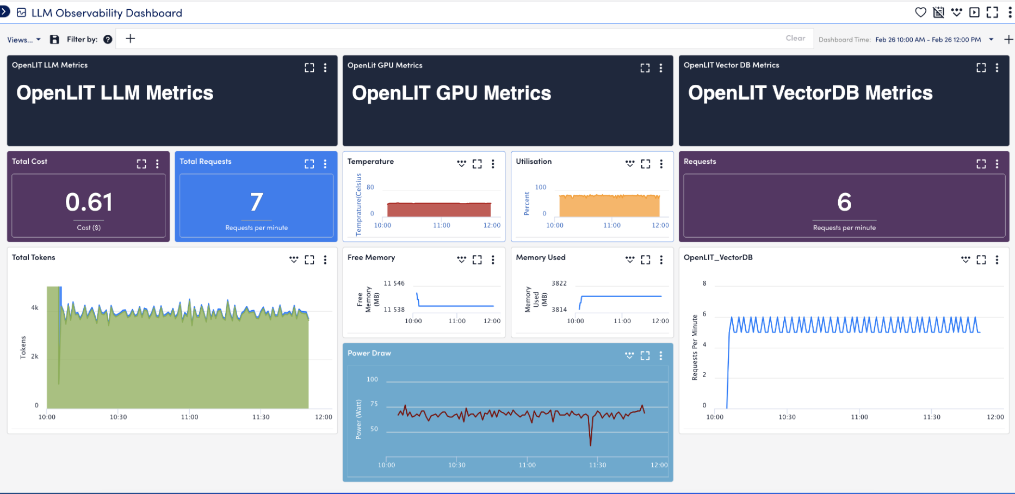Open Power Draw widget kebab menu

click(x=661, y=356)
